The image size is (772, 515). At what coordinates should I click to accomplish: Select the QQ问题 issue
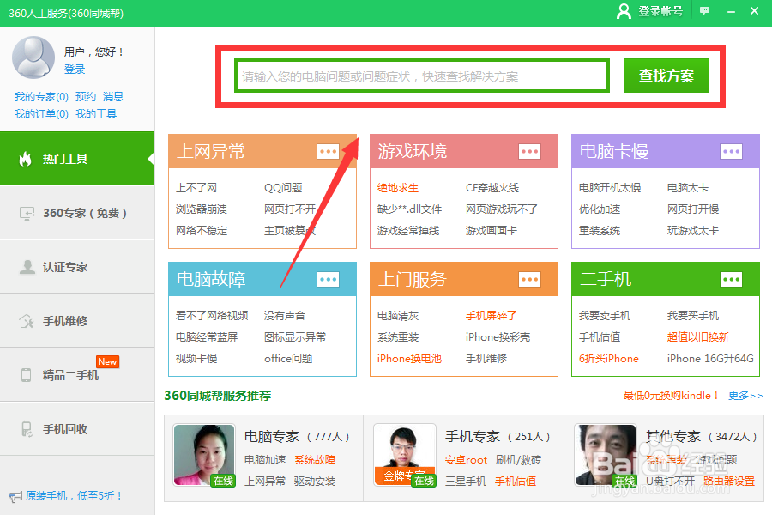click(283, 188)
